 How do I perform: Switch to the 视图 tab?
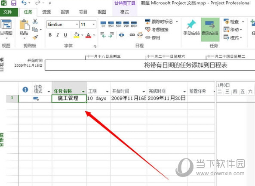102,12
